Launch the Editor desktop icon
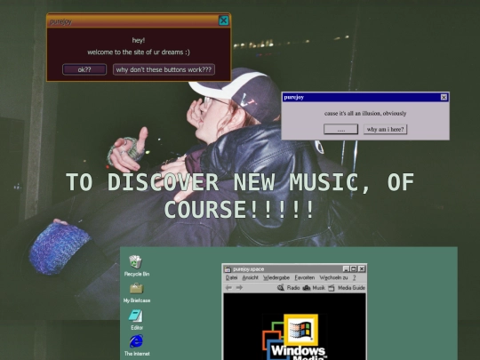This screenshot has height=360, width=480. [x=137, y=320]
